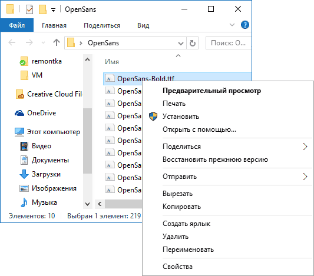Click the navigation pane scrollbar thumb

click(87, 141)
